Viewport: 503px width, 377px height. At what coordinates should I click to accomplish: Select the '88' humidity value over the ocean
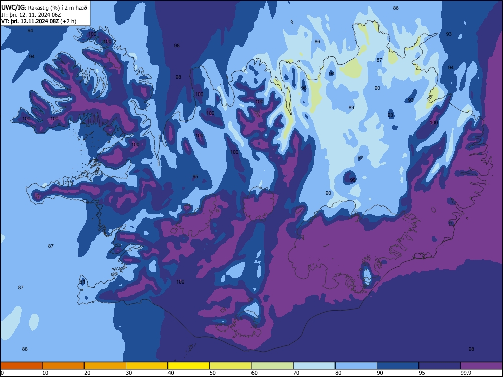click(x=25, y=349)
